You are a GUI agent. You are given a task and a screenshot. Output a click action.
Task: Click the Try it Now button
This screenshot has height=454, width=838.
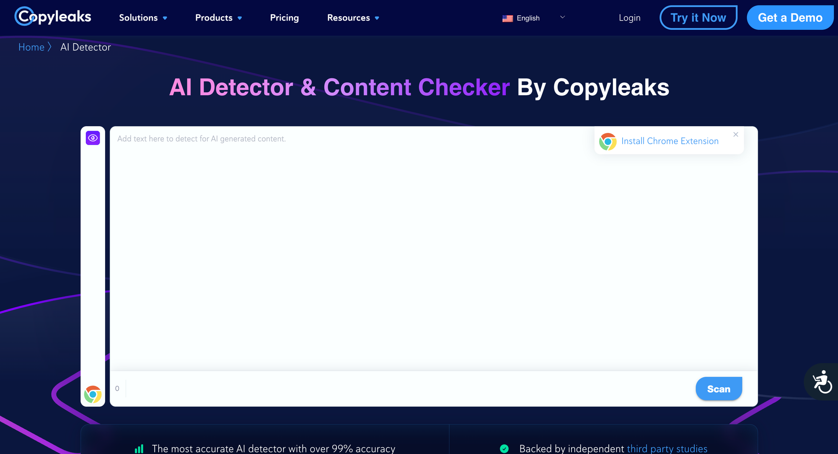pos(698,18)
